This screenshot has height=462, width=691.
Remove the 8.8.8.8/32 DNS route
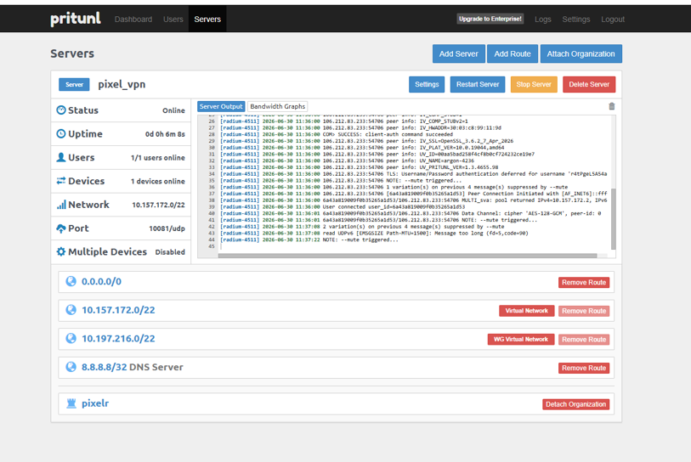click(583, 369)
